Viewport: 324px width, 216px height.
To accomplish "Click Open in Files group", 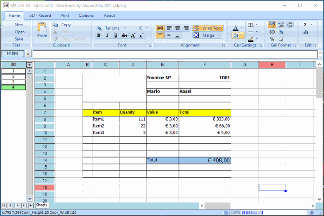I will pyautogui.click(x=20, y=32).
